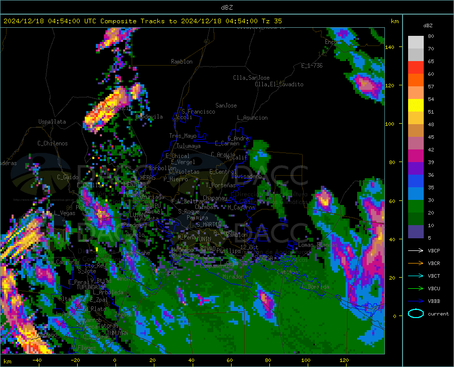This screenshot has width=454, height=367.
Task: Click the white VBCP arrow in legend
Action: coord(416,250)
